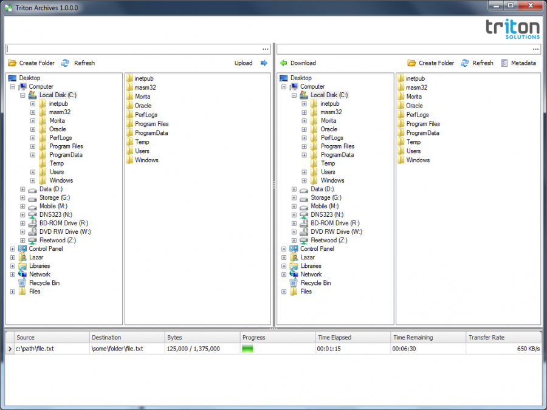Sort transfers by Destination column header
This screenshot has height=410, width=547.
pos(127,338)
